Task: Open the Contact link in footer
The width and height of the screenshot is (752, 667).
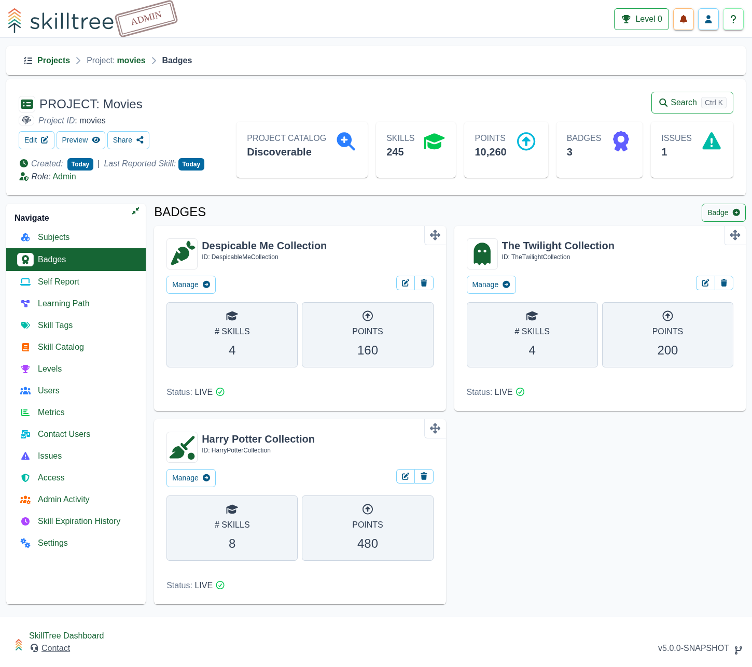Action: [x=55, y=648]
